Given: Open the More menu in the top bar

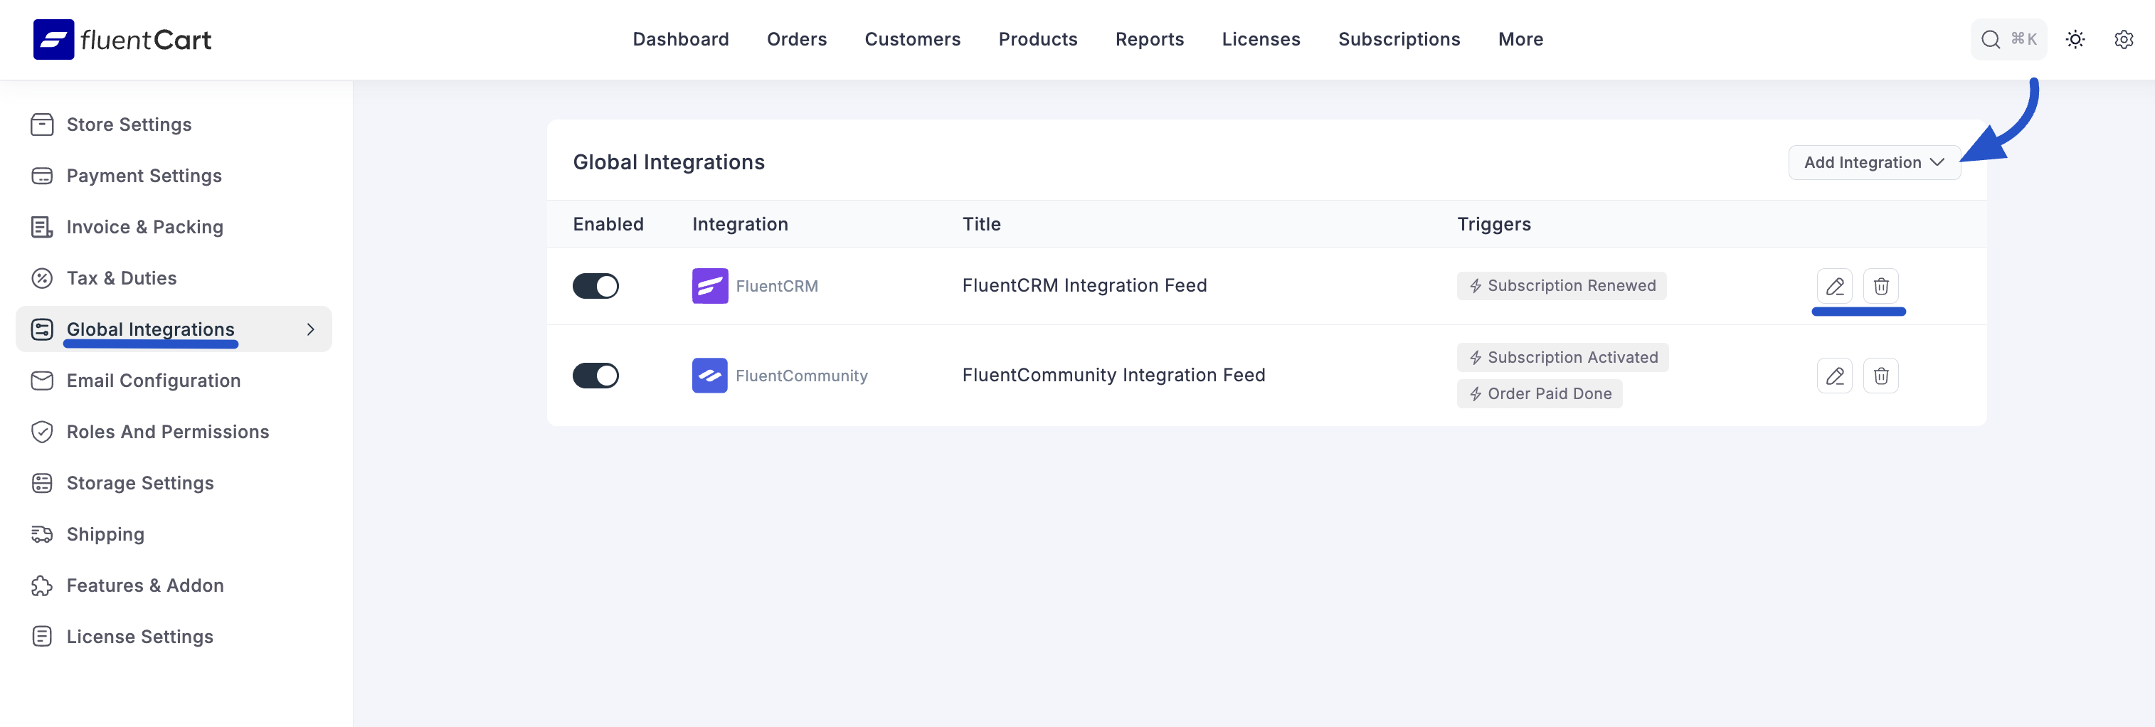Looking at the screenshot, I should pyautogui.click(x=1520, y=39).
